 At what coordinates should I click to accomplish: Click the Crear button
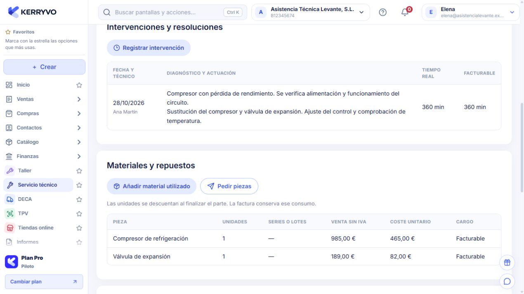44,67
